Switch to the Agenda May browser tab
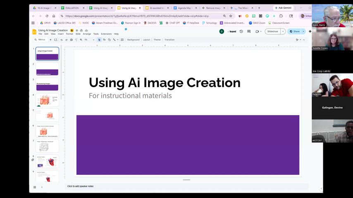This screenshot has width=353, height=198. click(184, 8)
